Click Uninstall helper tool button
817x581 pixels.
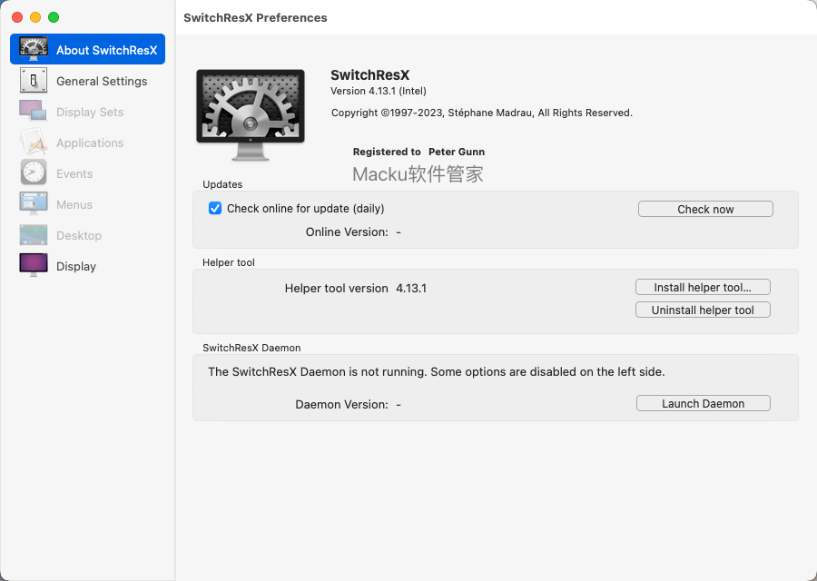(x=703, y=310)
